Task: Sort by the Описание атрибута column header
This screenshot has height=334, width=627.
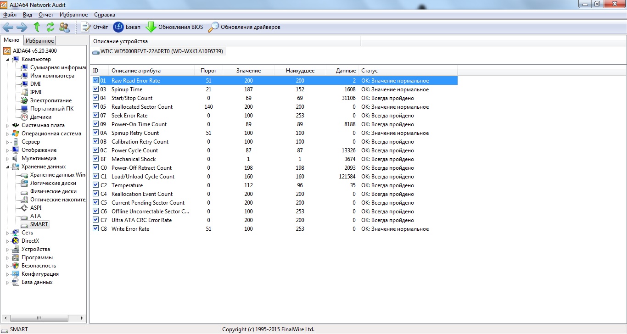Action: click(x=151, y=71)
